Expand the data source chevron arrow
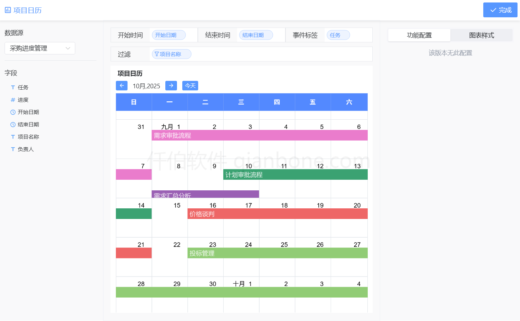 [x=68, y=48]
